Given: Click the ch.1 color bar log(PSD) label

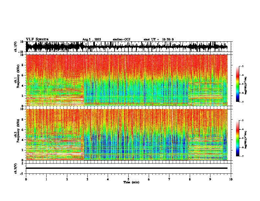Looking at the screenshot, I should pos(246,85).
